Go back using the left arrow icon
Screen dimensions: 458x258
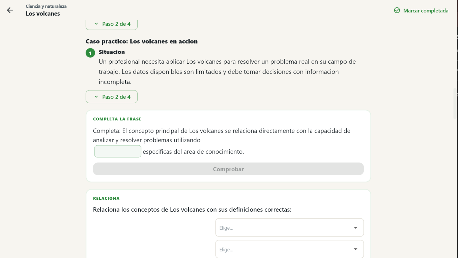click(x=10, y=10)
